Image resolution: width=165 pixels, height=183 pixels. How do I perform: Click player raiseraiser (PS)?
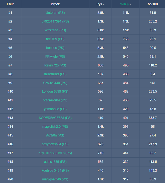tap(55, 74)
